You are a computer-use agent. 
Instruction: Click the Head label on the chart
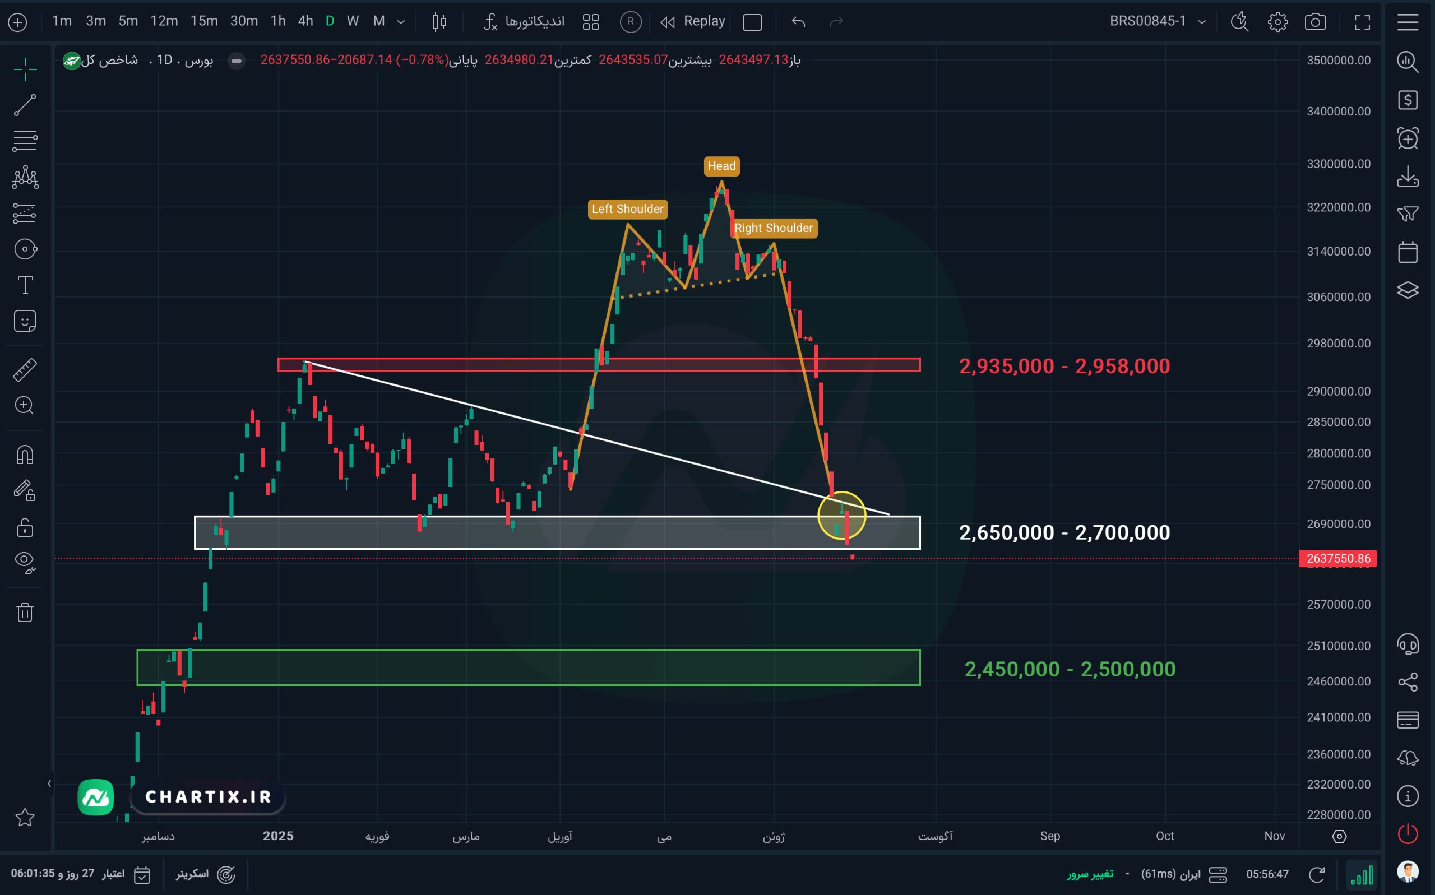(721, 166)
